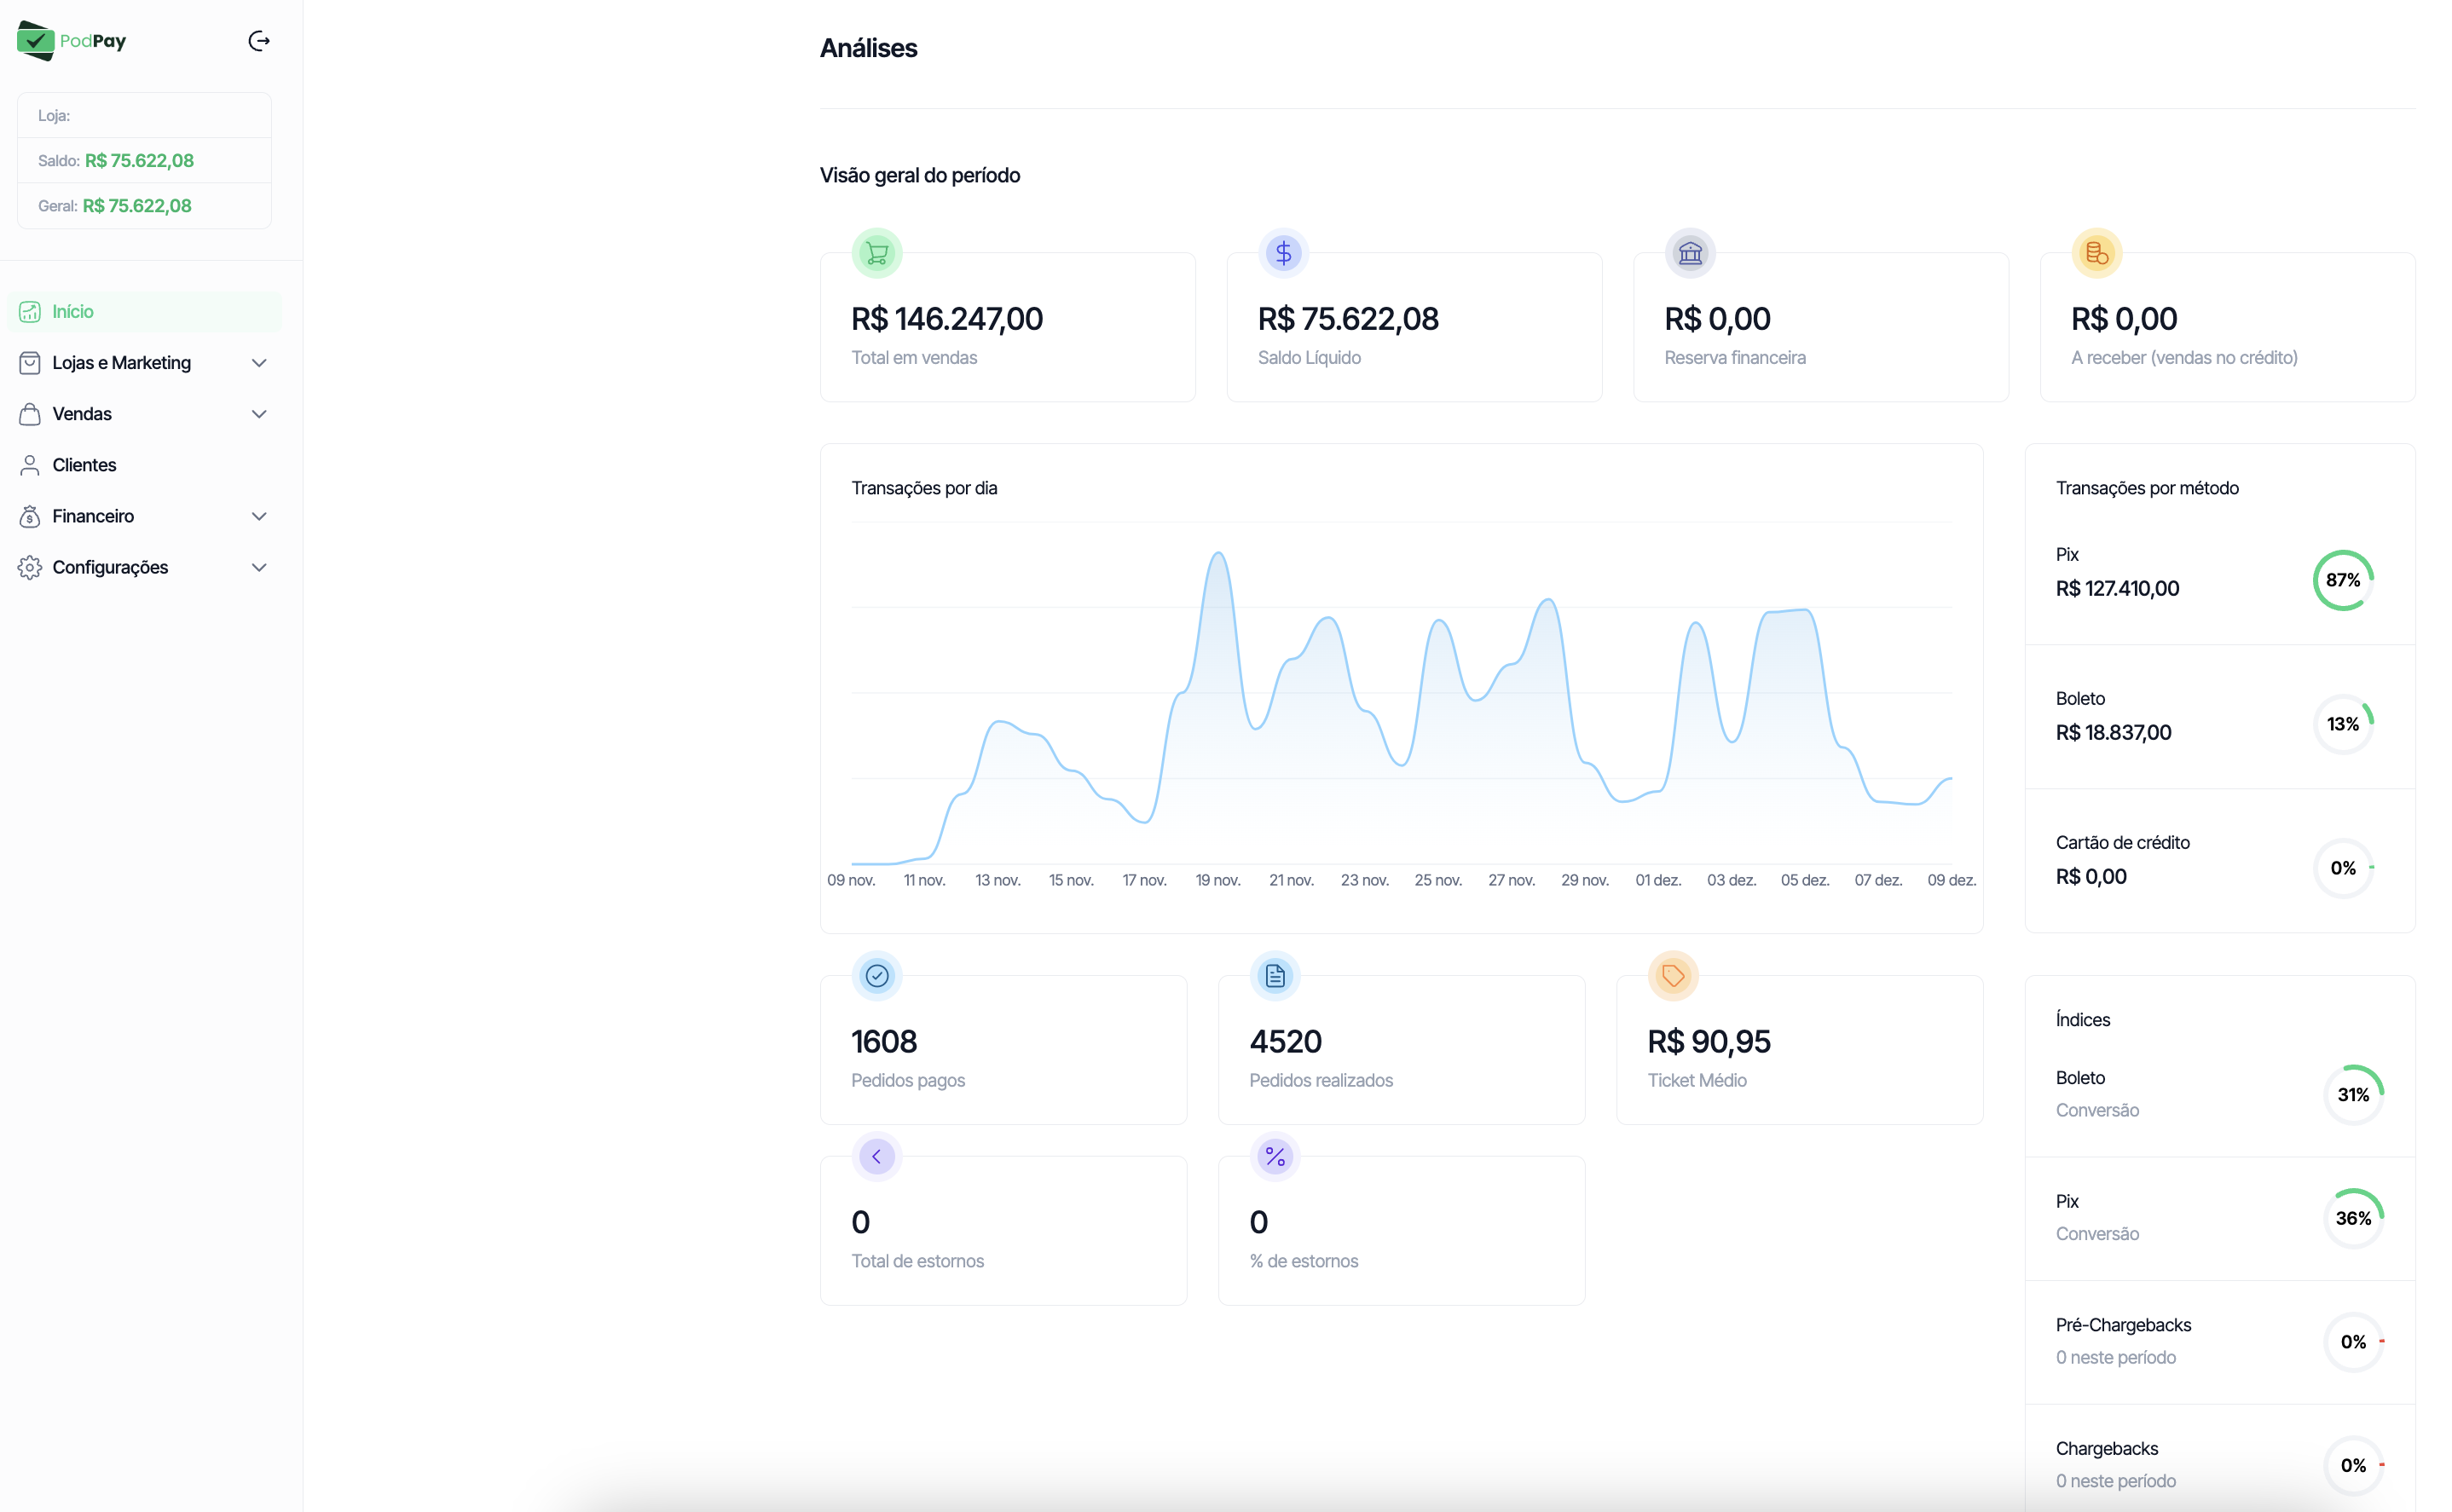Click the logout icon in the sidebar header
This screenshot has width=2452, height=1512.
pos(259,41)
